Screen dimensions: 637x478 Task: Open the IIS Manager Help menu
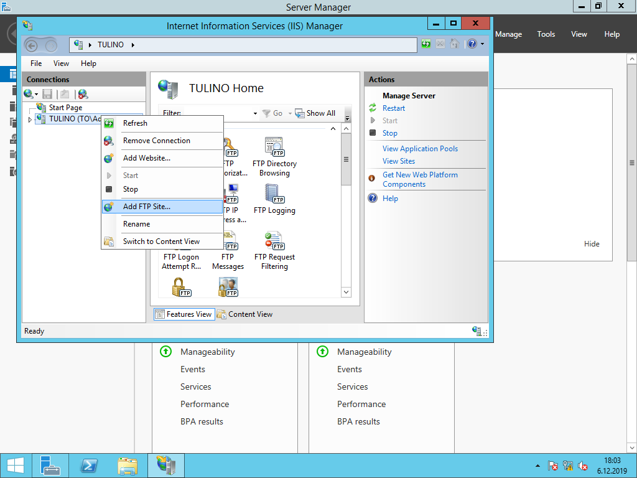pyautogui.click(x=88, y=63)
